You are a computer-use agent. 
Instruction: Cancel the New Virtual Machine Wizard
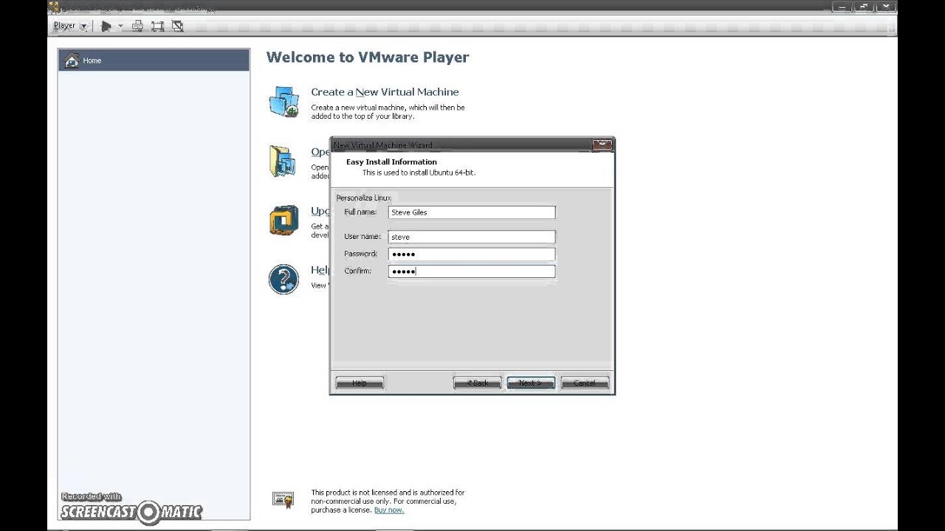coord(585,383)
